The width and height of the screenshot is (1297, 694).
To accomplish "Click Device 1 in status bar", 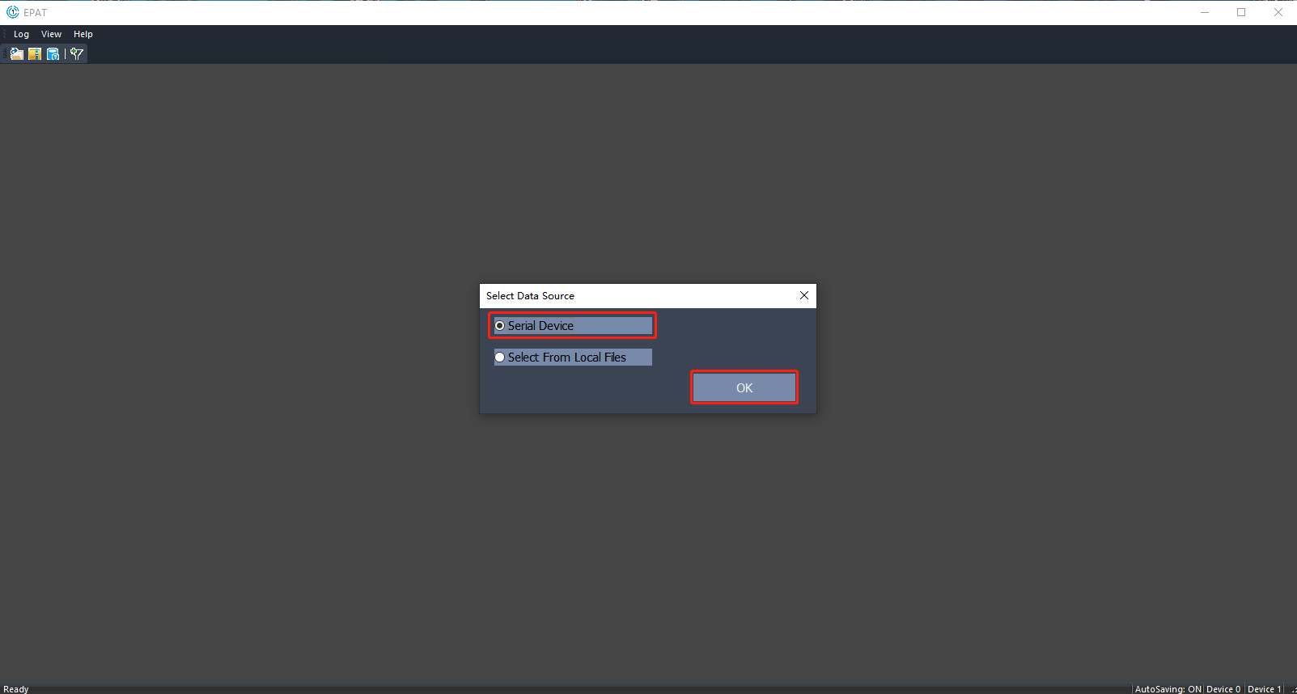I will (x=1264, y=689).
